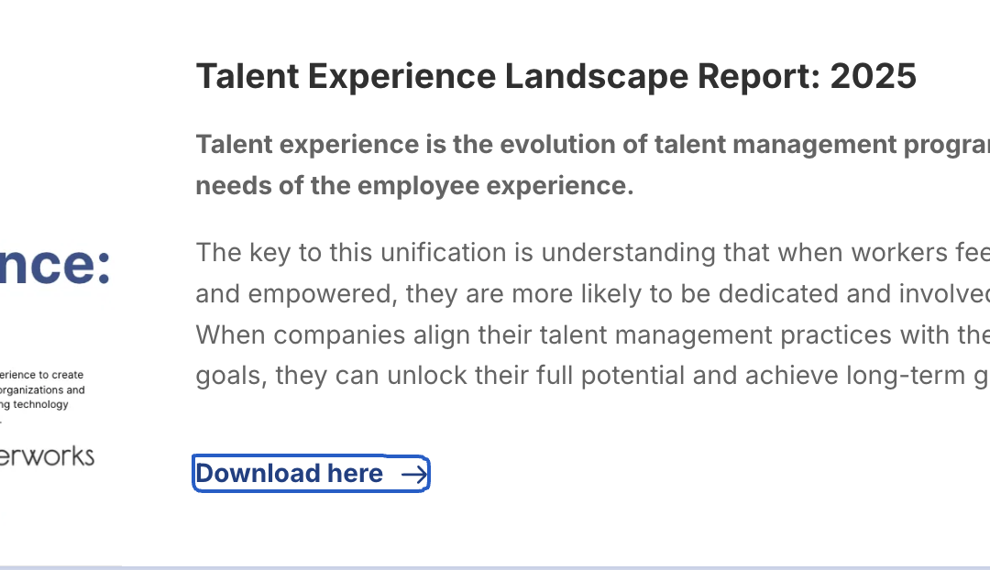
Task: Click the line 'When companies align their talent management'
Action: point(593,334)
